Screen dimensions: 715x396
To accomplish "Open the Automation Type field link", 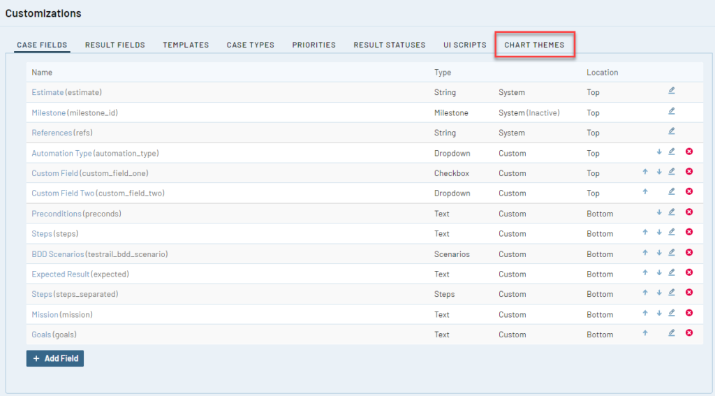I will pos(61,153).
